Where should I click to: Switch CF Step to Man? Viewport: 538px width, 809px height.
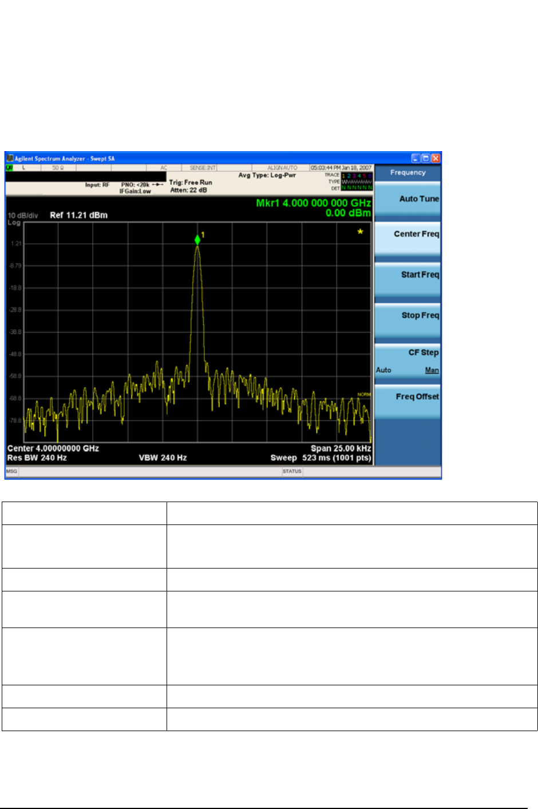(432, 370)
